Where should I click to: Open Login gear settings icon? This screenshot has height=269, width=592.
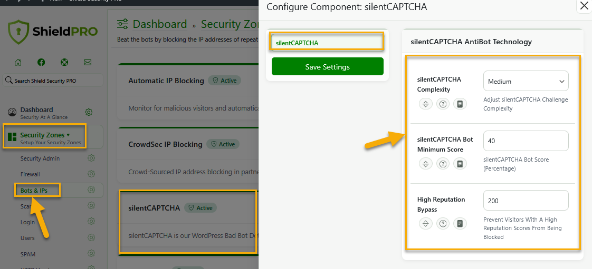click(x=91, y=222)
